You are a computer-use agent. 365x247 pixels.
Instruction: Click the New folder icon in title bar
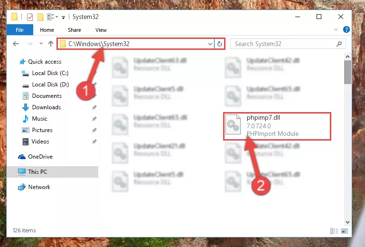40,17
